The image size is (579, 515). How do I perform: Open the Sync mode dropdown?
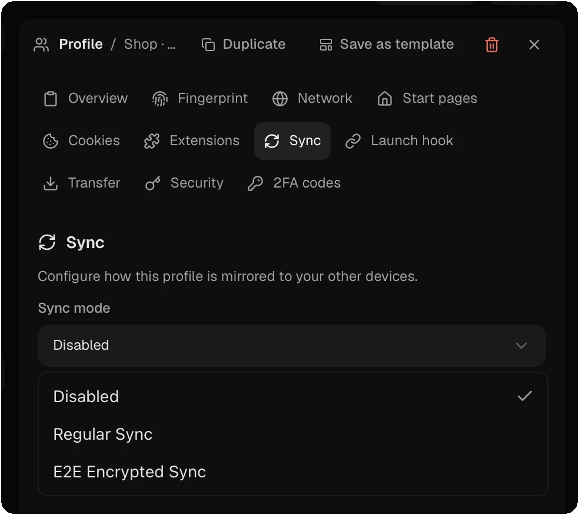pyautogui.click(x=292, y=346)
